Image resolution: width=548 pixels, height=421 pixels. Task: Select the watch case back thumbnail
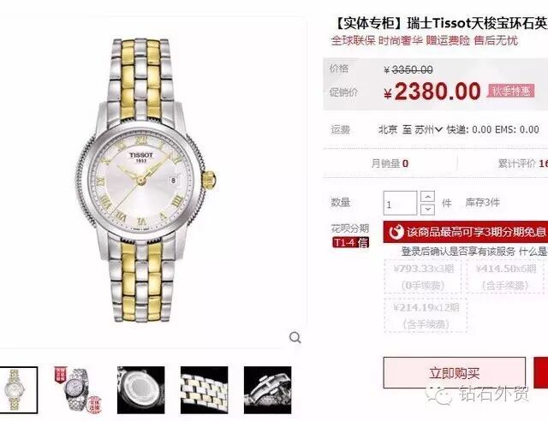140,390
